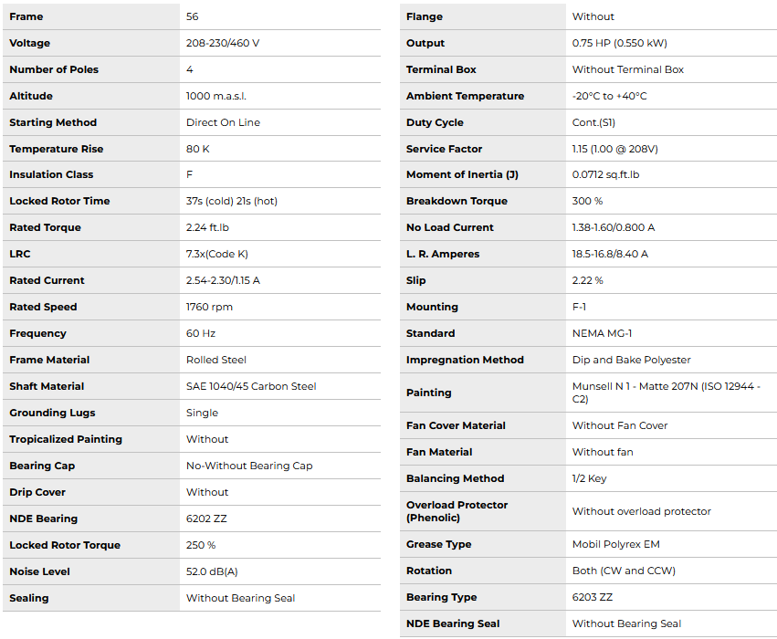Select the Noise Level 52.0 dB(A) value
The height and width of the screenshot is (639, 777).
[212, 571]
